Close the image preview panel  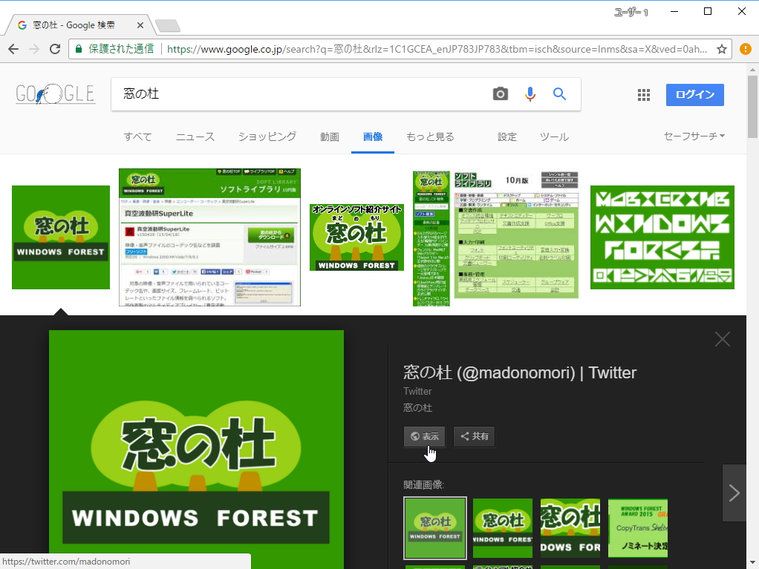point(722,339)
